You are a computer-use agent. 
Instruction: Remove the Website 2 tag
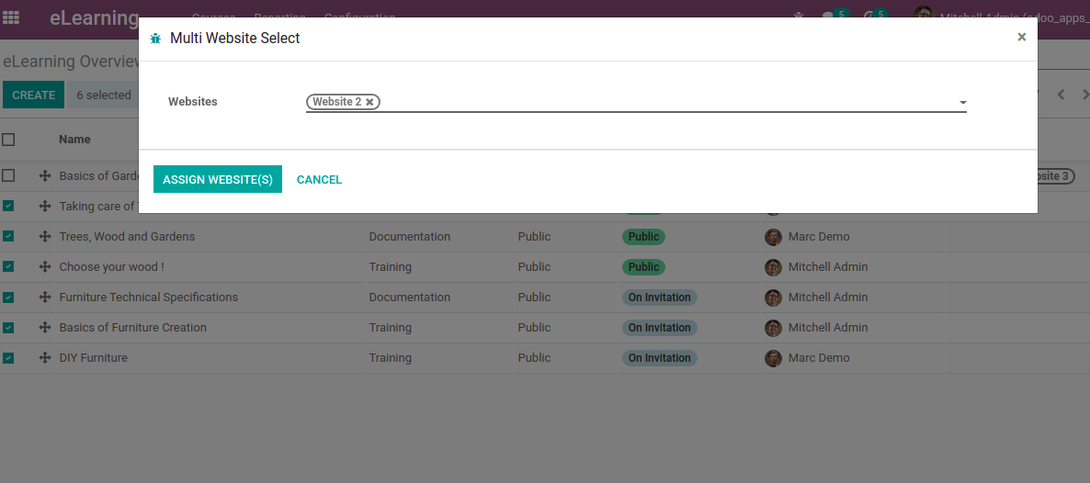click(x=369, y=102)
